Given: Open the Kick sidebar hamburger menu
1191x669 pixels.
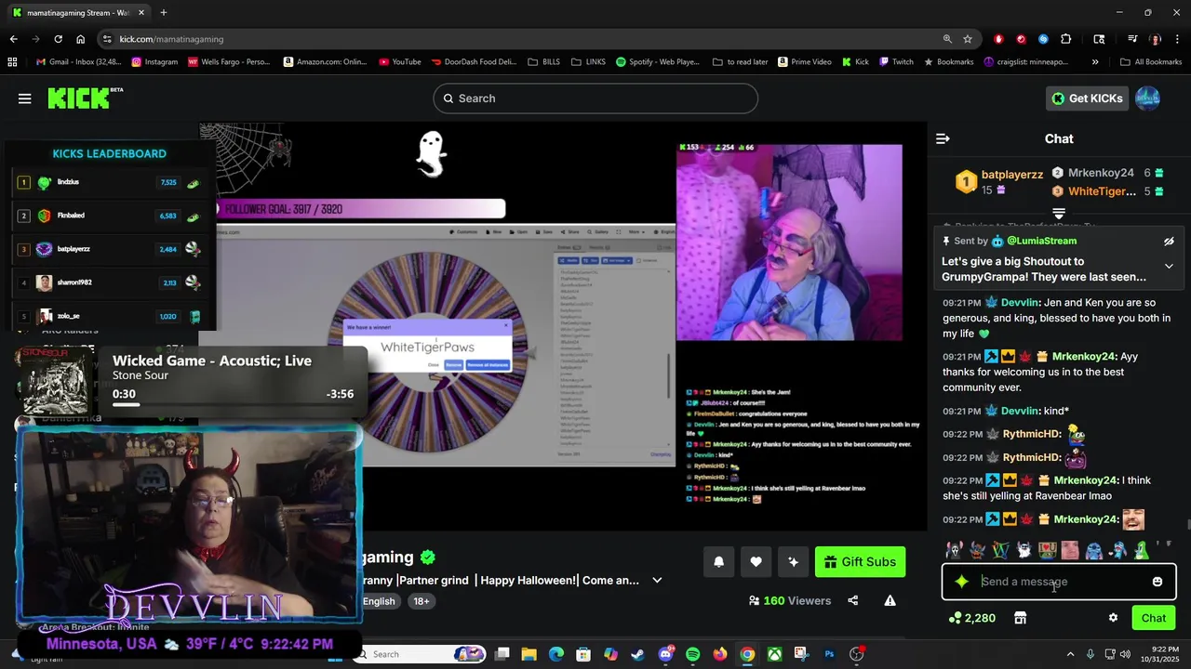Looking at the screenshot, I should click(x=25, y=98).
